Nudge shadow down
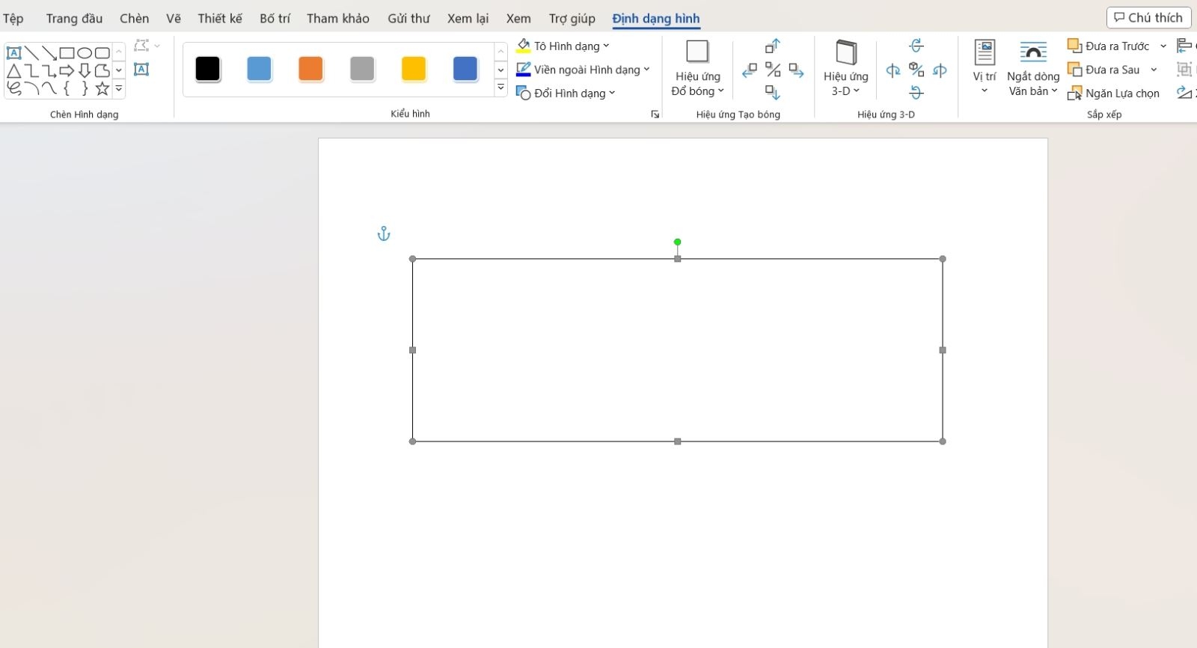Screen dimensions: 1197x648 click(x=773, y=93)
